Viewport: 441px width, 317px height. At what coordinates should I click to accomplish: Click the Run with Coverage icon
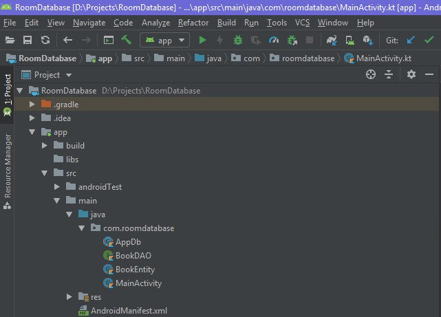[x=256, y=40]
